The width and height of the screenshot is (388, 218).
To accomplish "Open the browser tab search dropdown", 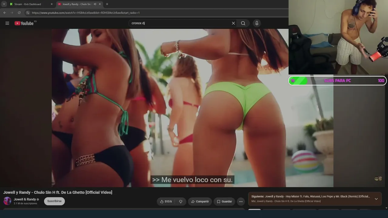I will pyautogui.click(x=4, y=4).
